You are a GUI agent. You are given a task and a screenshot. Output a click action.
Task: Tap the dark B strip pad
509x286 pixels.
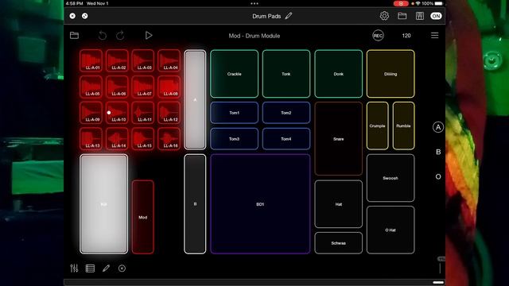(195, 204)
